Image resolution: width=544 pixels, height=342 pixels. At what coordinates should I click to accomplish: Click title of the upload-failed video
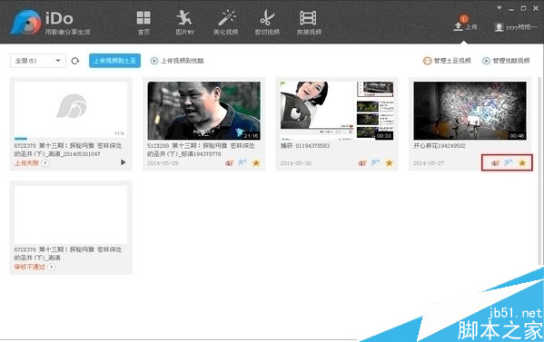click(68, 150)
